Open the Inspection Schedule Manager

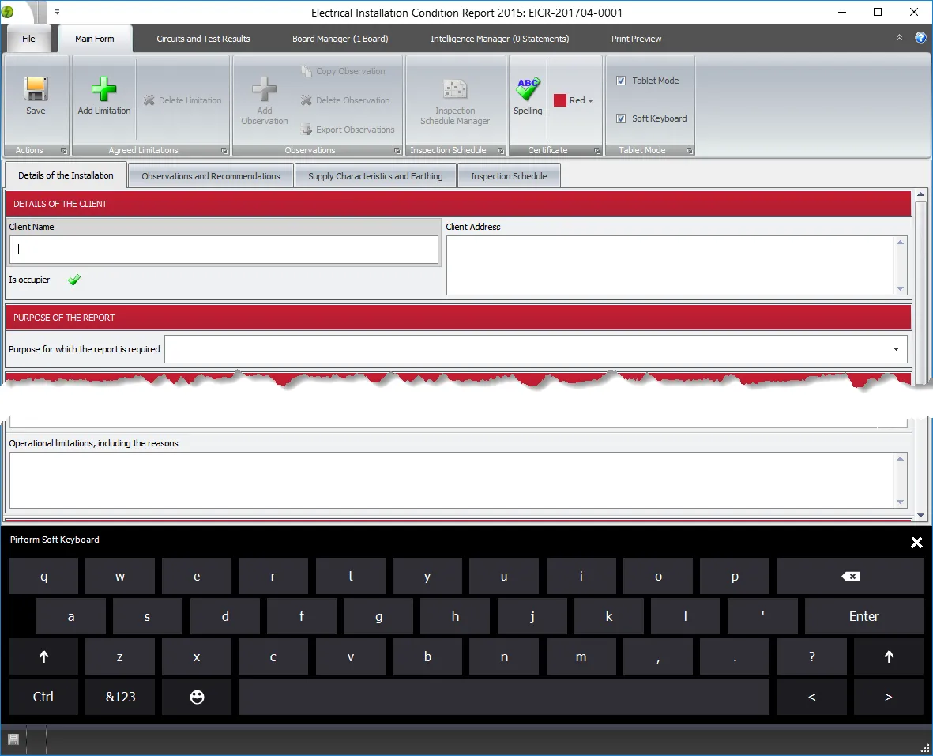[456, 96]
